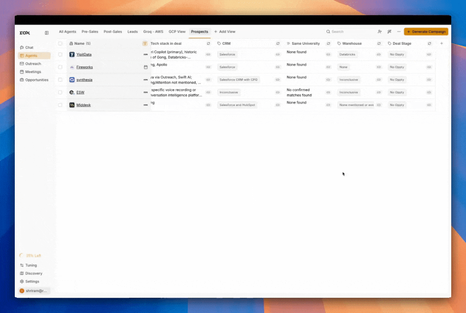Toggle the select-all checkbox in header
Image resolution: width=466 pixels, height=313 pixels.
click(x=60, y=43)
